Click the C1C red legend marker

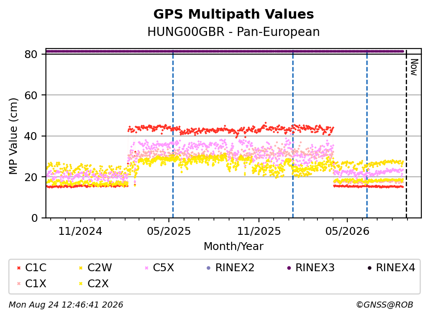[19, 268]
